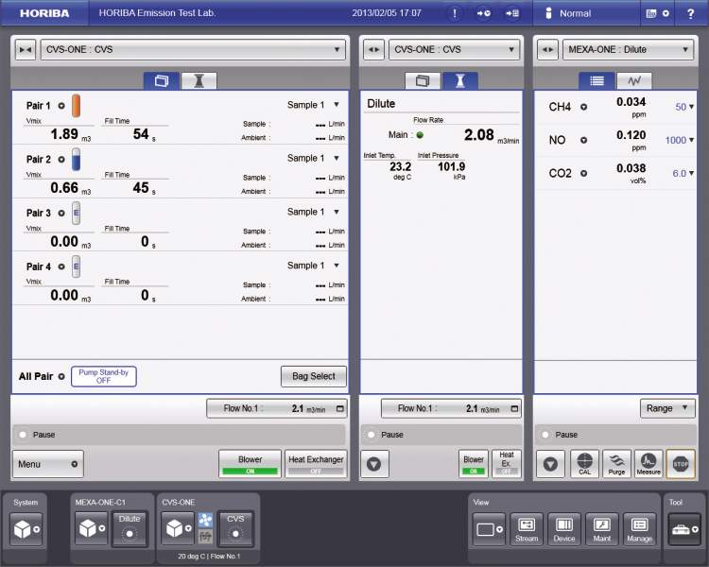Click the help question mark icon
Screen dimensions: 709x567
(690, 13)
